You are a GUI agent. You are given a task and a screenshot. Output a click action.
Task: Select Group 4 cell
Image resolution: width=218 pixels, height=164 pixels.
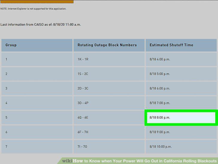[37, 103]
